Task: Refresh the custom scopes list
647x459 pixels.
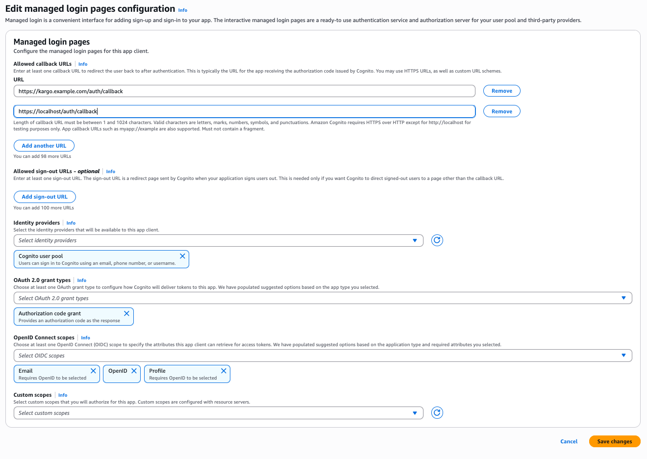Action: coord(437,412)
